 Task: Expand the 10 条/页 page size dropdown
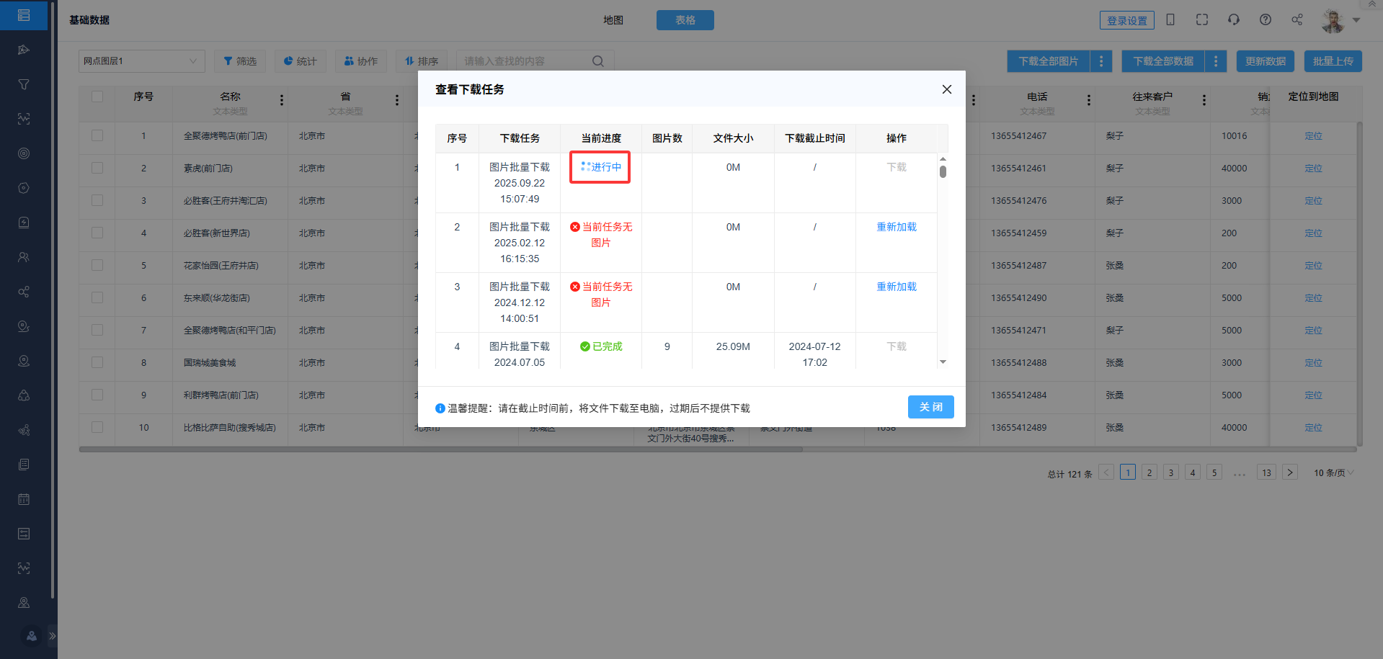1333,472
